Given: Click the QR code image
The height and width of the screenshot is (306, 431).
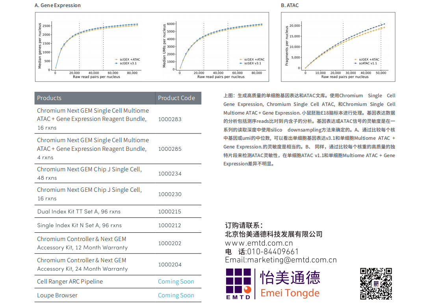Looking at the screenshot, I should [376, 284].
